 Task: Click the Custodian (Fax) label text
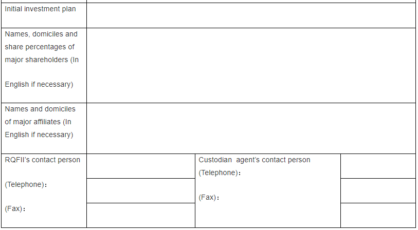(209, 198)
